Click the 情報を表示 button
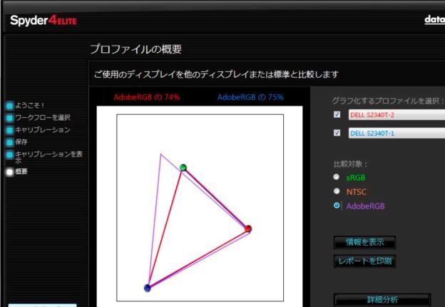The width and height of the screenshot is (445, 307). click(364, 242)
